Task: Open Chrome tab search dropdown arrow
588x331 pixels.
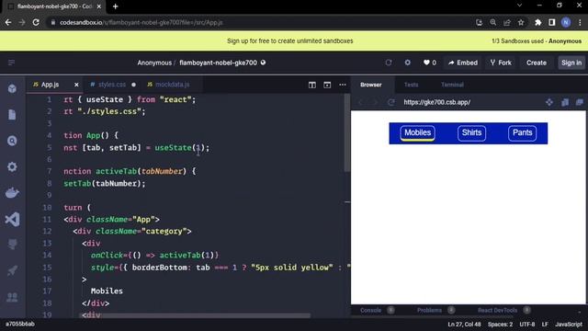Action: point(519,6)
